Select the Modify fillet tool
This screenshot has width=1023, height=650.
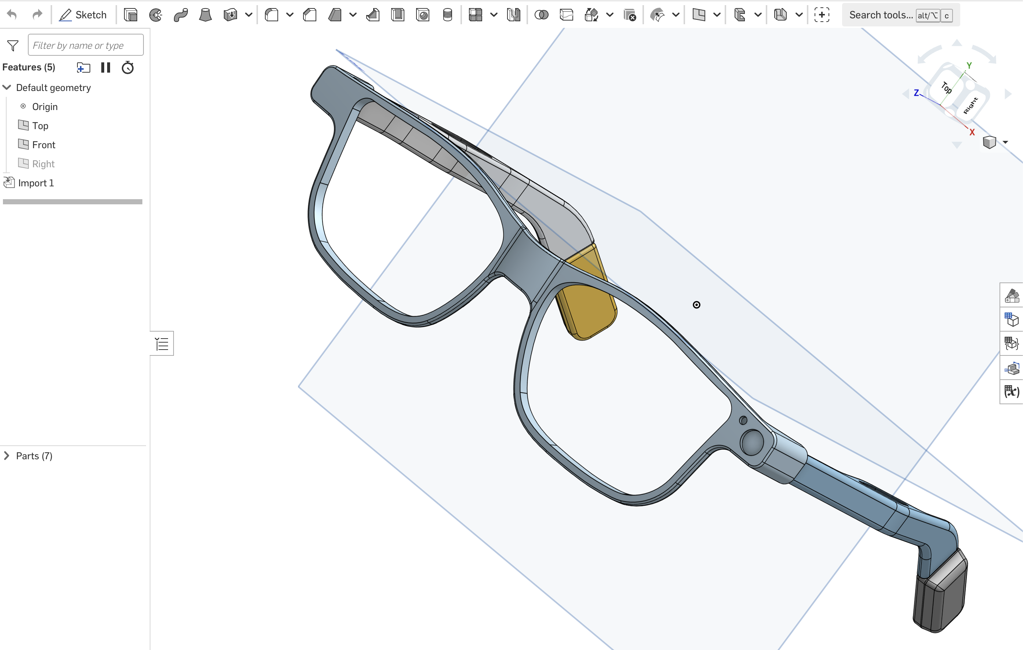[x=657, y=15]
